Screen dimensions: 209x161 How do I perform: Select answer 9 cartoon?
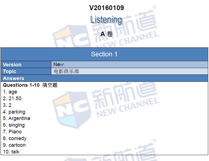click(x=14, y=145)
